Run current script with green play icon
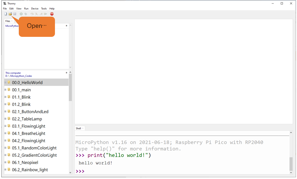The image size is (297, 179). point(21,14)
